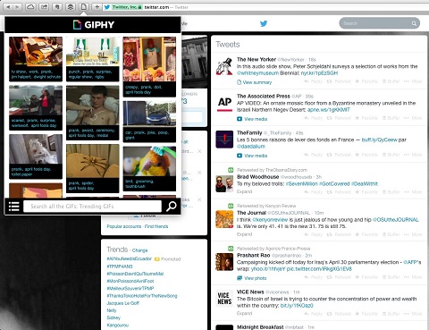The height and width of the screenshot is (330, 429).
Task: Expand View photo on Prashant Rao tweet
Action: tap(251, 278)
